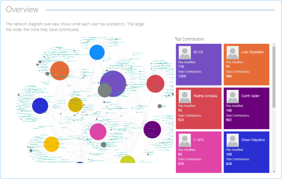Select the pink node in the network diagram
The height and width of the screenshot is (179, 282).
click(x=98, y=132)
